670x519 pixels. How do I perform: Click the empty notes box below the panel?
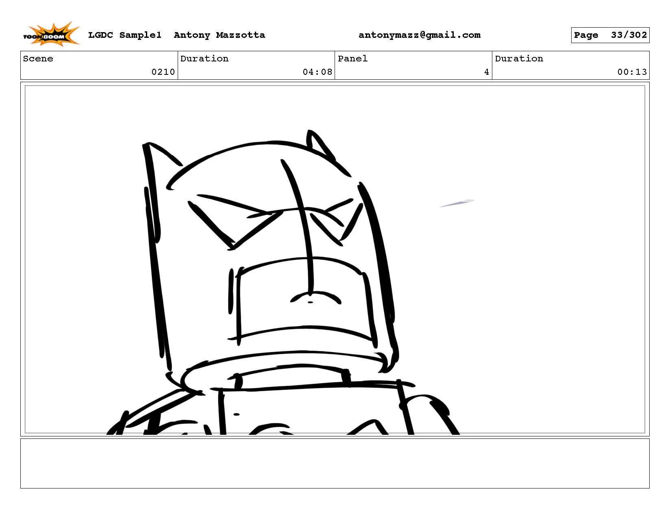tap(335, 463)
